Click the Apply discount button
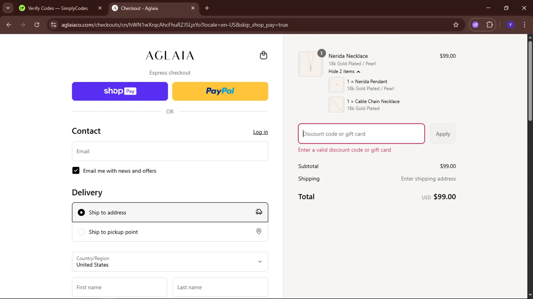The height and width of the screenshot is (299, 533). [443, 134]
